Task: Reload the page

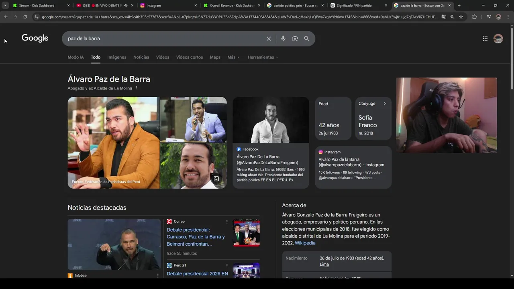Action: pos(25,17)
